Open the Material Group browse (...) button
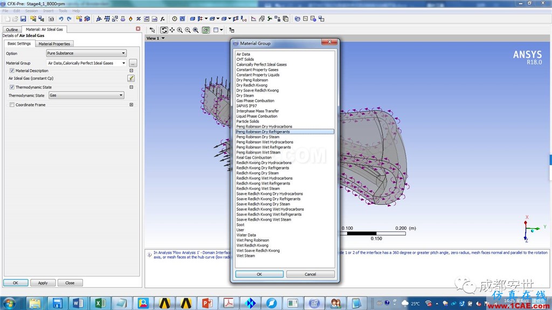 (x=133, y=63)
